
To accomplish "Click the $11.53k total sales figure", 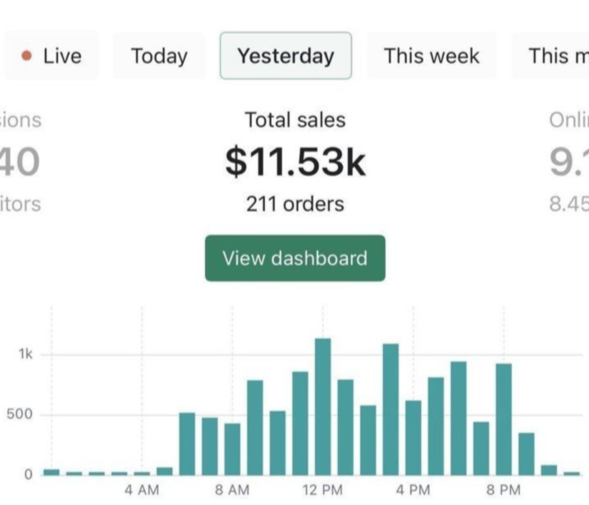I will tap(295, 162).
